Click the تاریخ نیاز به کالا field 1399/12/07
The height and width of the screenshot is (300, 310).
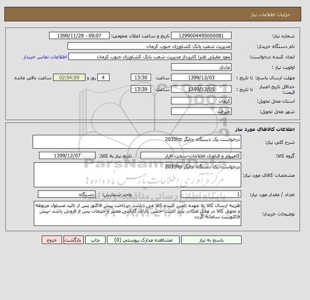coord(67,155)
